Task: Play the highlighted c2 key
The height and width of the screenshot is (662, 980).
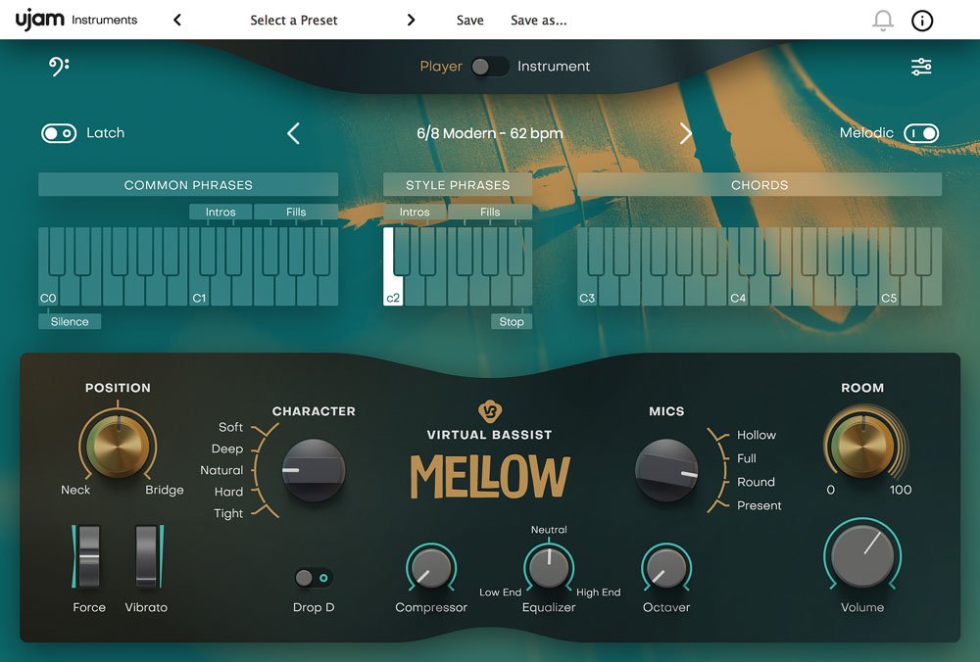Action: pyautogui.click(x=393, y=290)
